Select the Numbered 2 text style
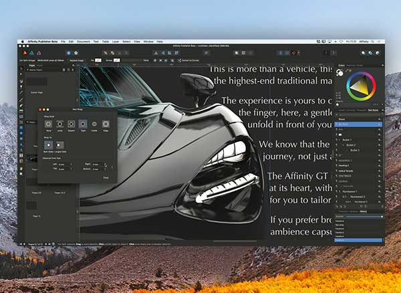 click(358, 197)
